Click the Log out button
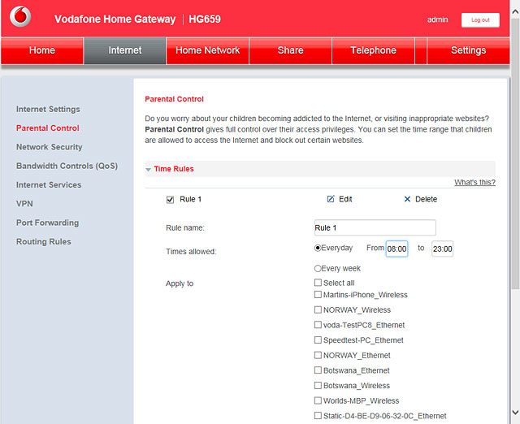The height and width of the screenshot is (424, 520). (x=480, y=20)
